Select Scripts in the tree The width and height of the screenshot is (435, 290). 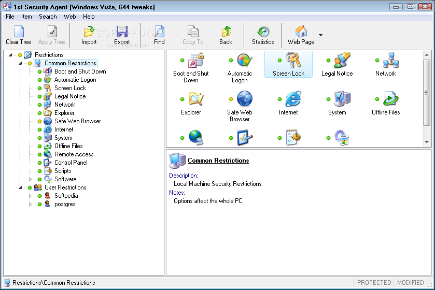(63, 171)
